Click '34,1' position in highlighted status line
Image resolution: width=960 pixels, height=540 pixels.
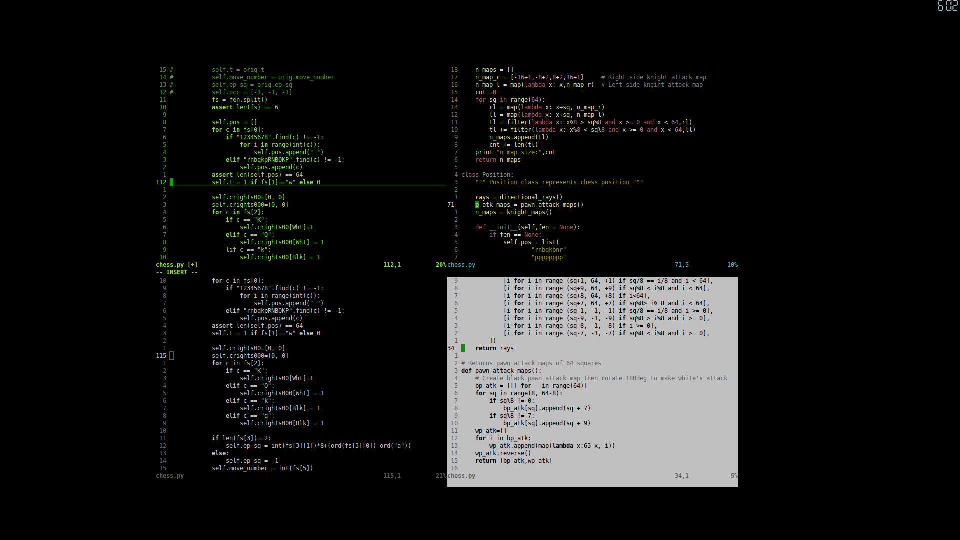[681, 476]
